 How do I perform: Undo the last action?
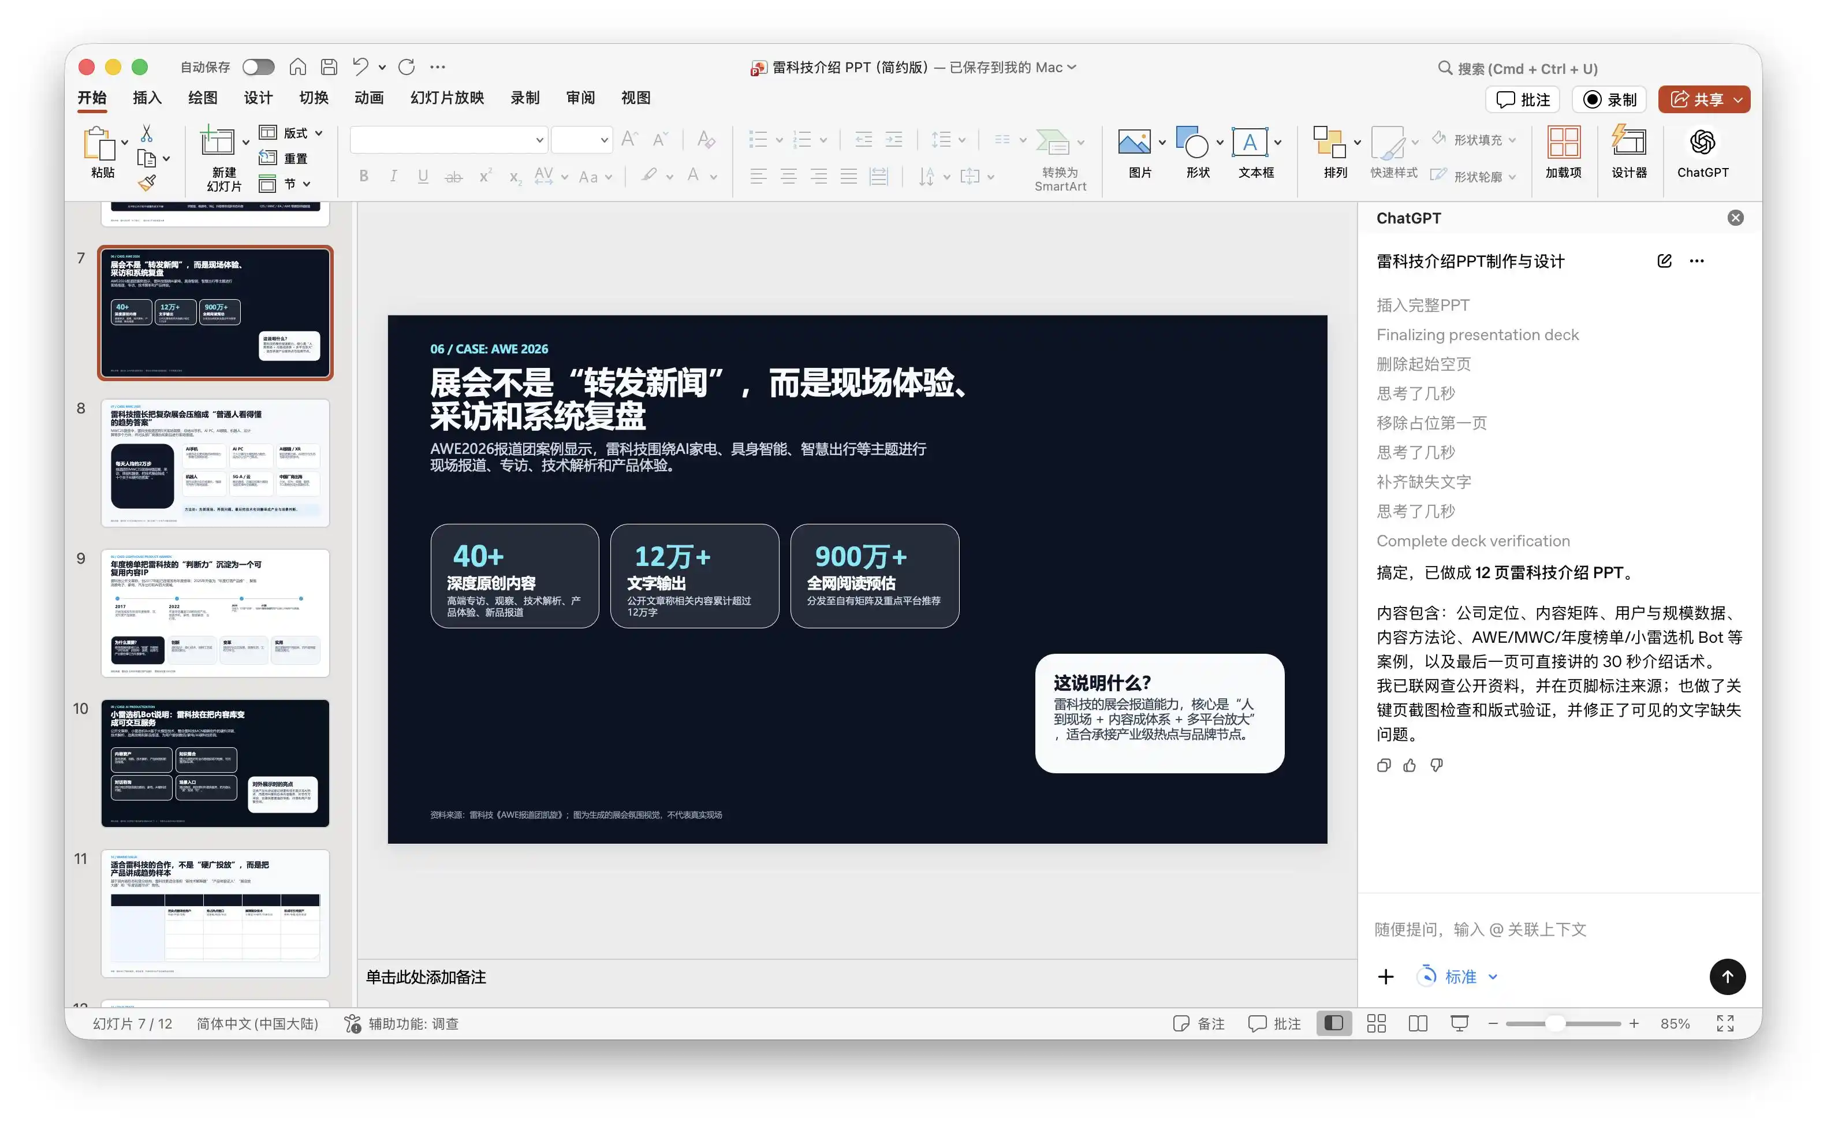[x=361, y=67]
